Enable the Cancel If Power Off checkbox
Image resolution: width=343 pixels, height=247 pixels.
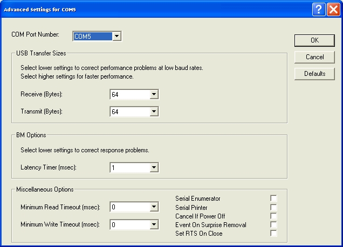pos(273,216)
